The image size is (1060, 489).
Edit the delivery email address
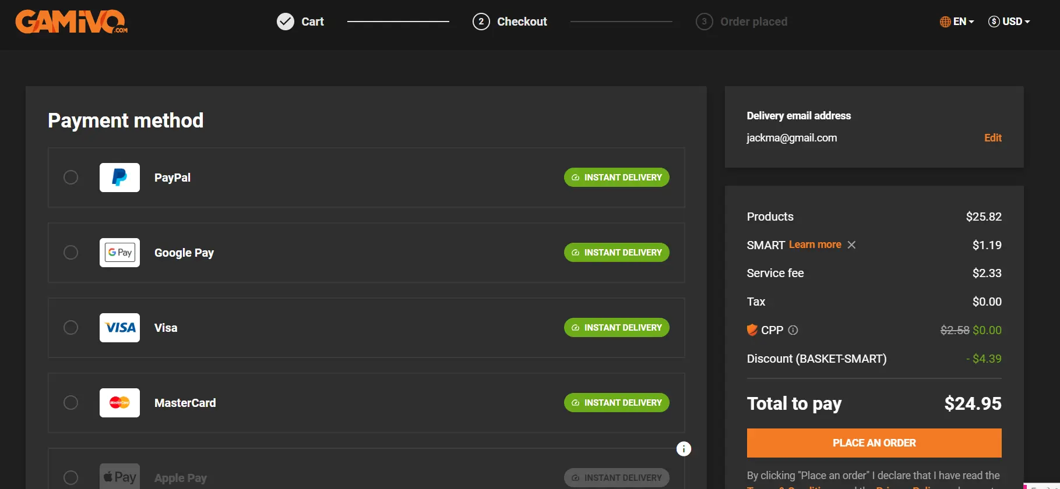[x=993, y=138]
